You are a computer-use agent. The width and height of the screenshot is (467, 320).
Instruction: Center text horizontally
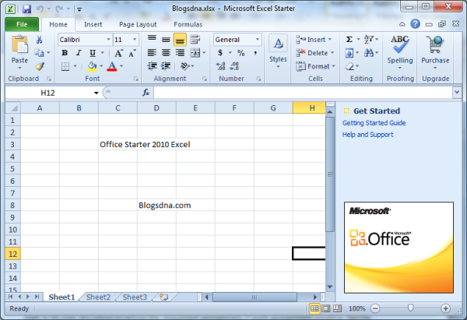click(x=166, y=53)
